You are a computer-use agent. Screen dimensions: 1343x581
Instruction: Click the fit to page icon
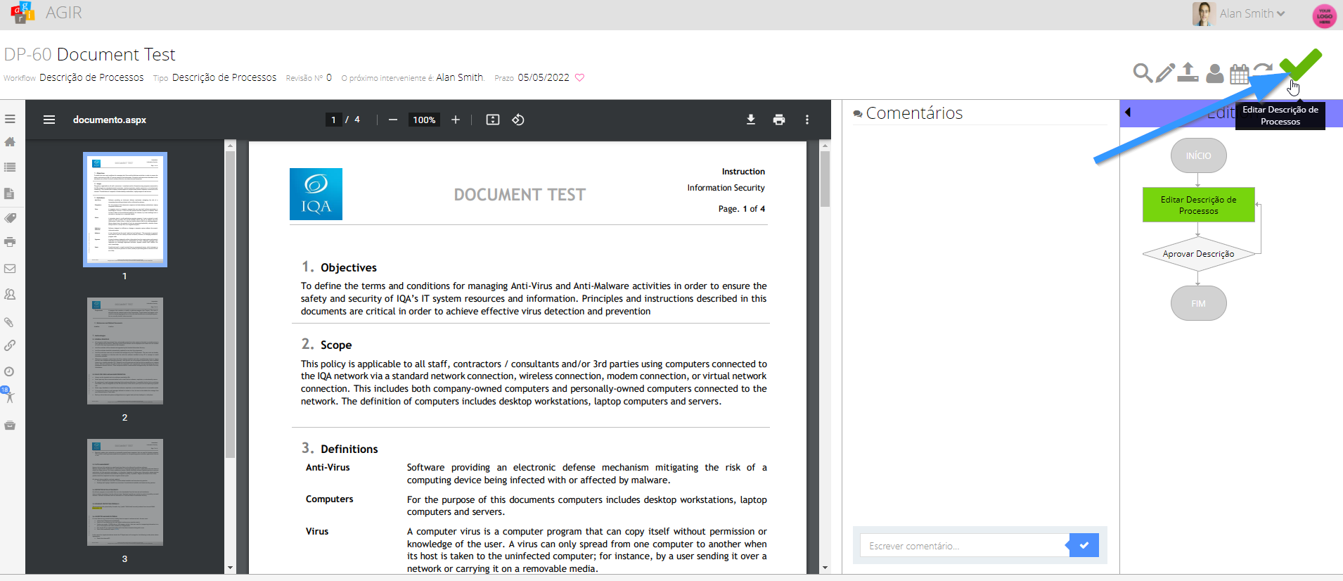click(493, 120)
